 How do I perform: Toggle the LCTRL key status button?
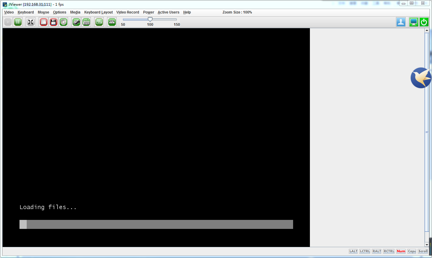click(365, 251)
